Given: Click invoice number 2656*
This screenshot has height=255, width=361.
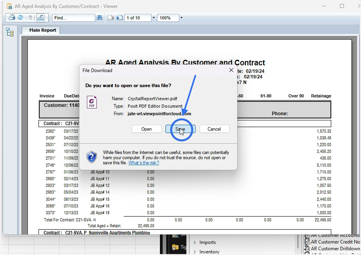Looking at the screenshot, I should click(51, 151).
